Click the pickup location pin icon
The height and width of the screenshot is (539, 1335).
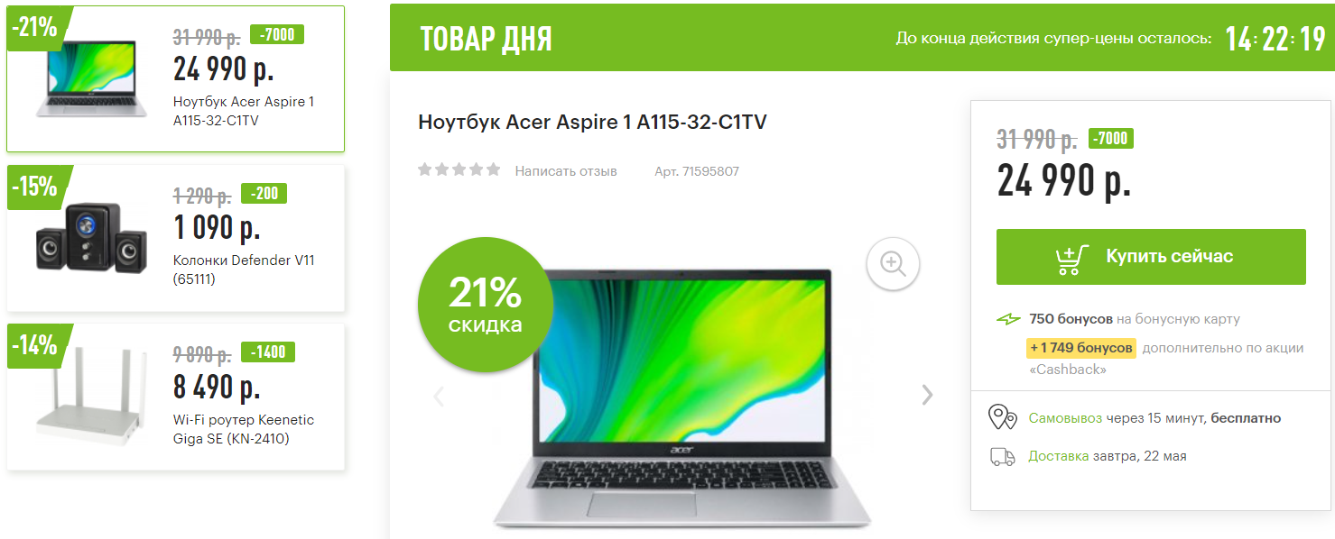tap(1002, 417)
